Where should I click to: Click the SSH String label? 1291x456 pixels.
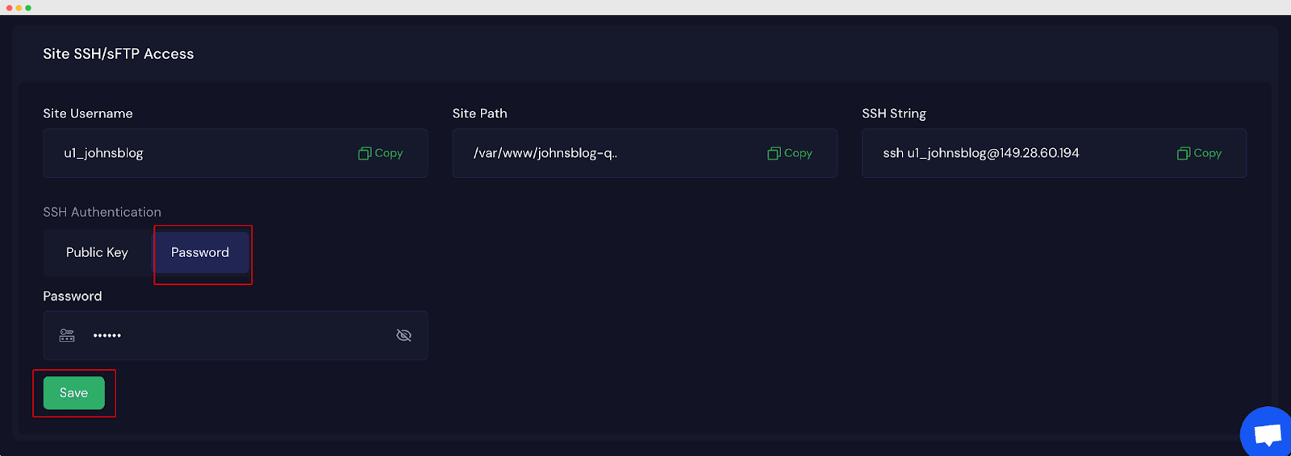[893, 114]
